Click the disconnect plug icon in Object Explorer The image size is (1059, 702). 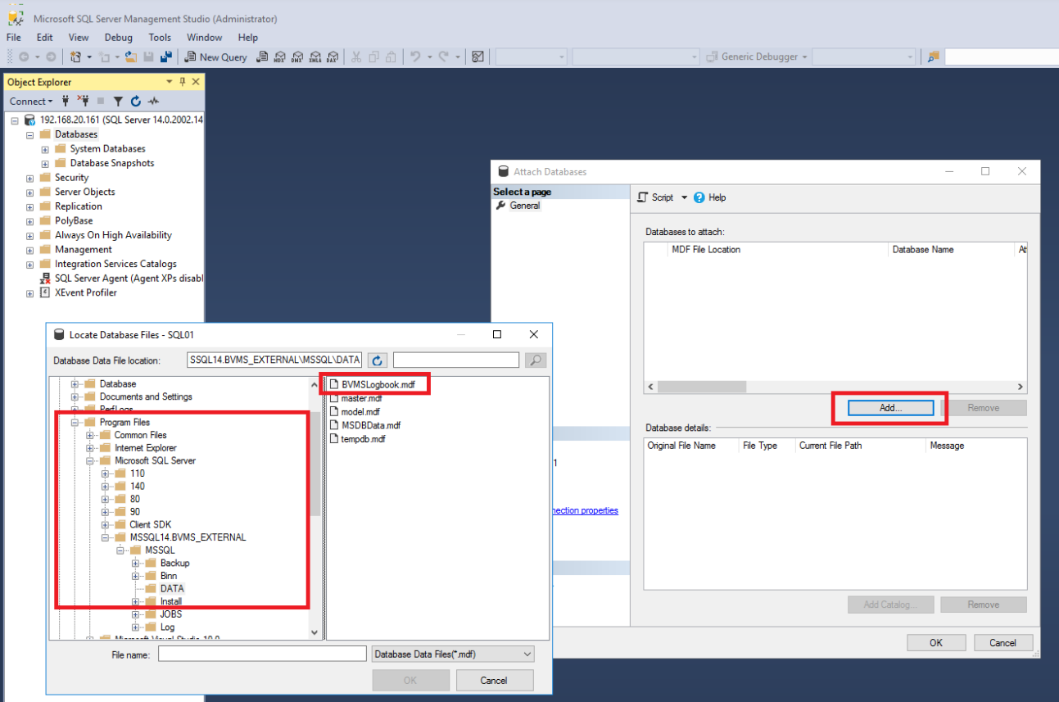(83, 102)
